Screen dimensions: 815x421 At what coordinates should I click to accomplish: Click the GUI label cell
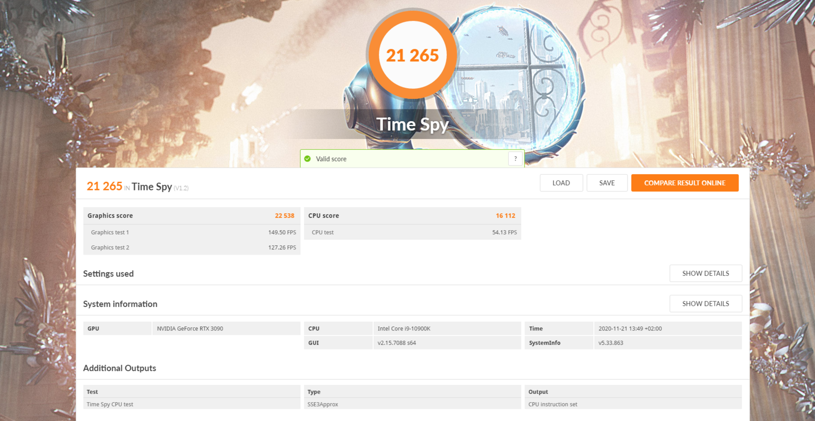coord(338,343)
